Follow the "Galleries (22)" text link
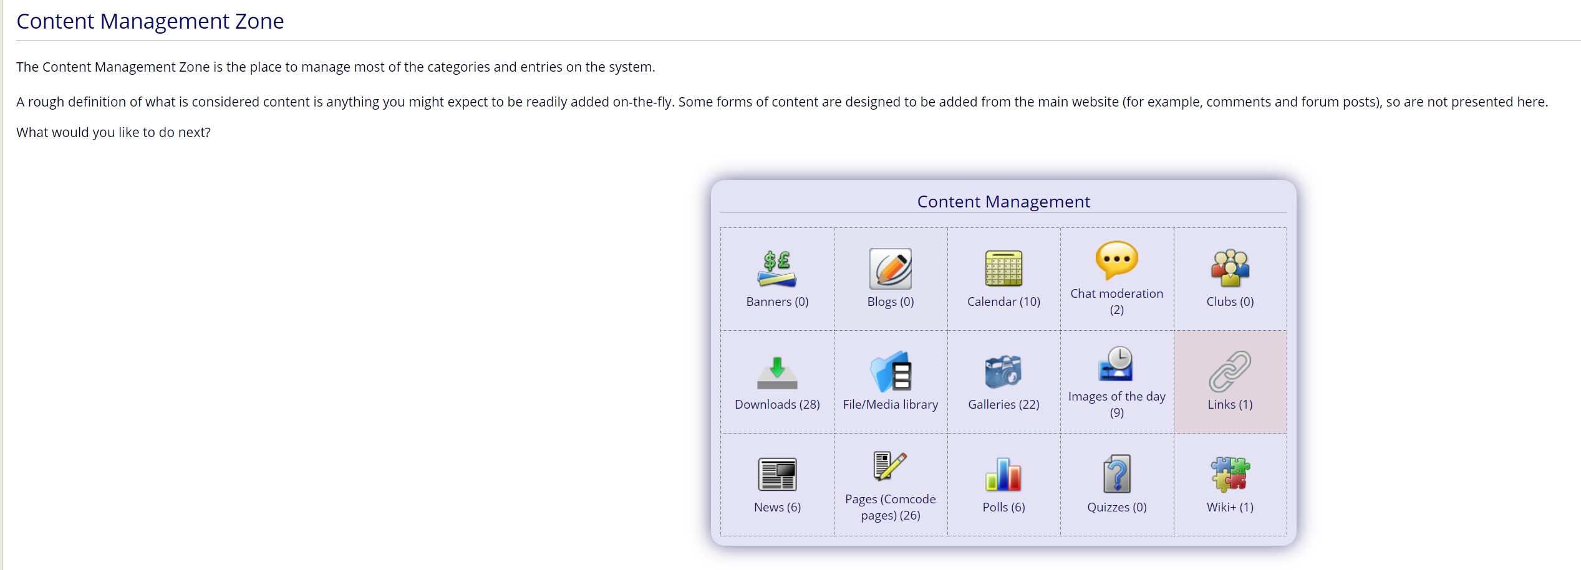Image resolution: width=1581 pixels, height=570 pixels. click(1003, 404)
